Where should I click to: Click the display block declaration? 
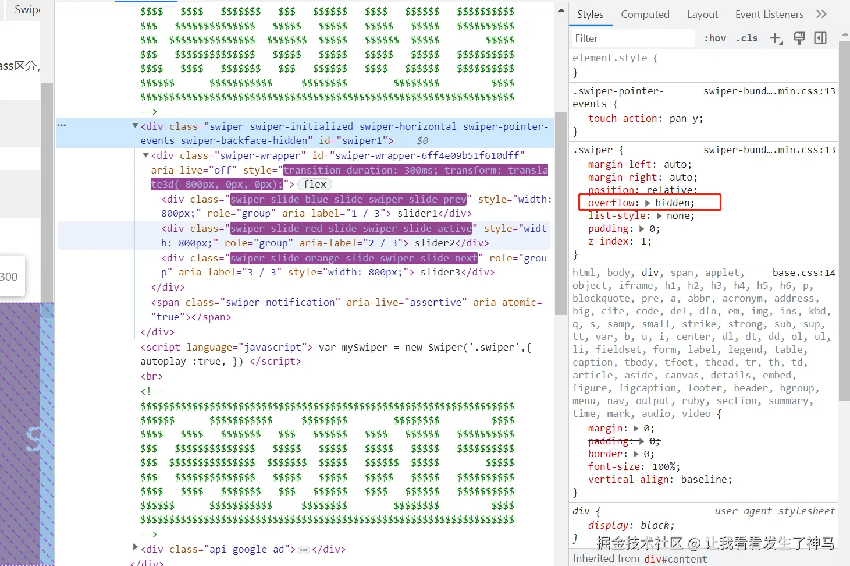point(631,526)
